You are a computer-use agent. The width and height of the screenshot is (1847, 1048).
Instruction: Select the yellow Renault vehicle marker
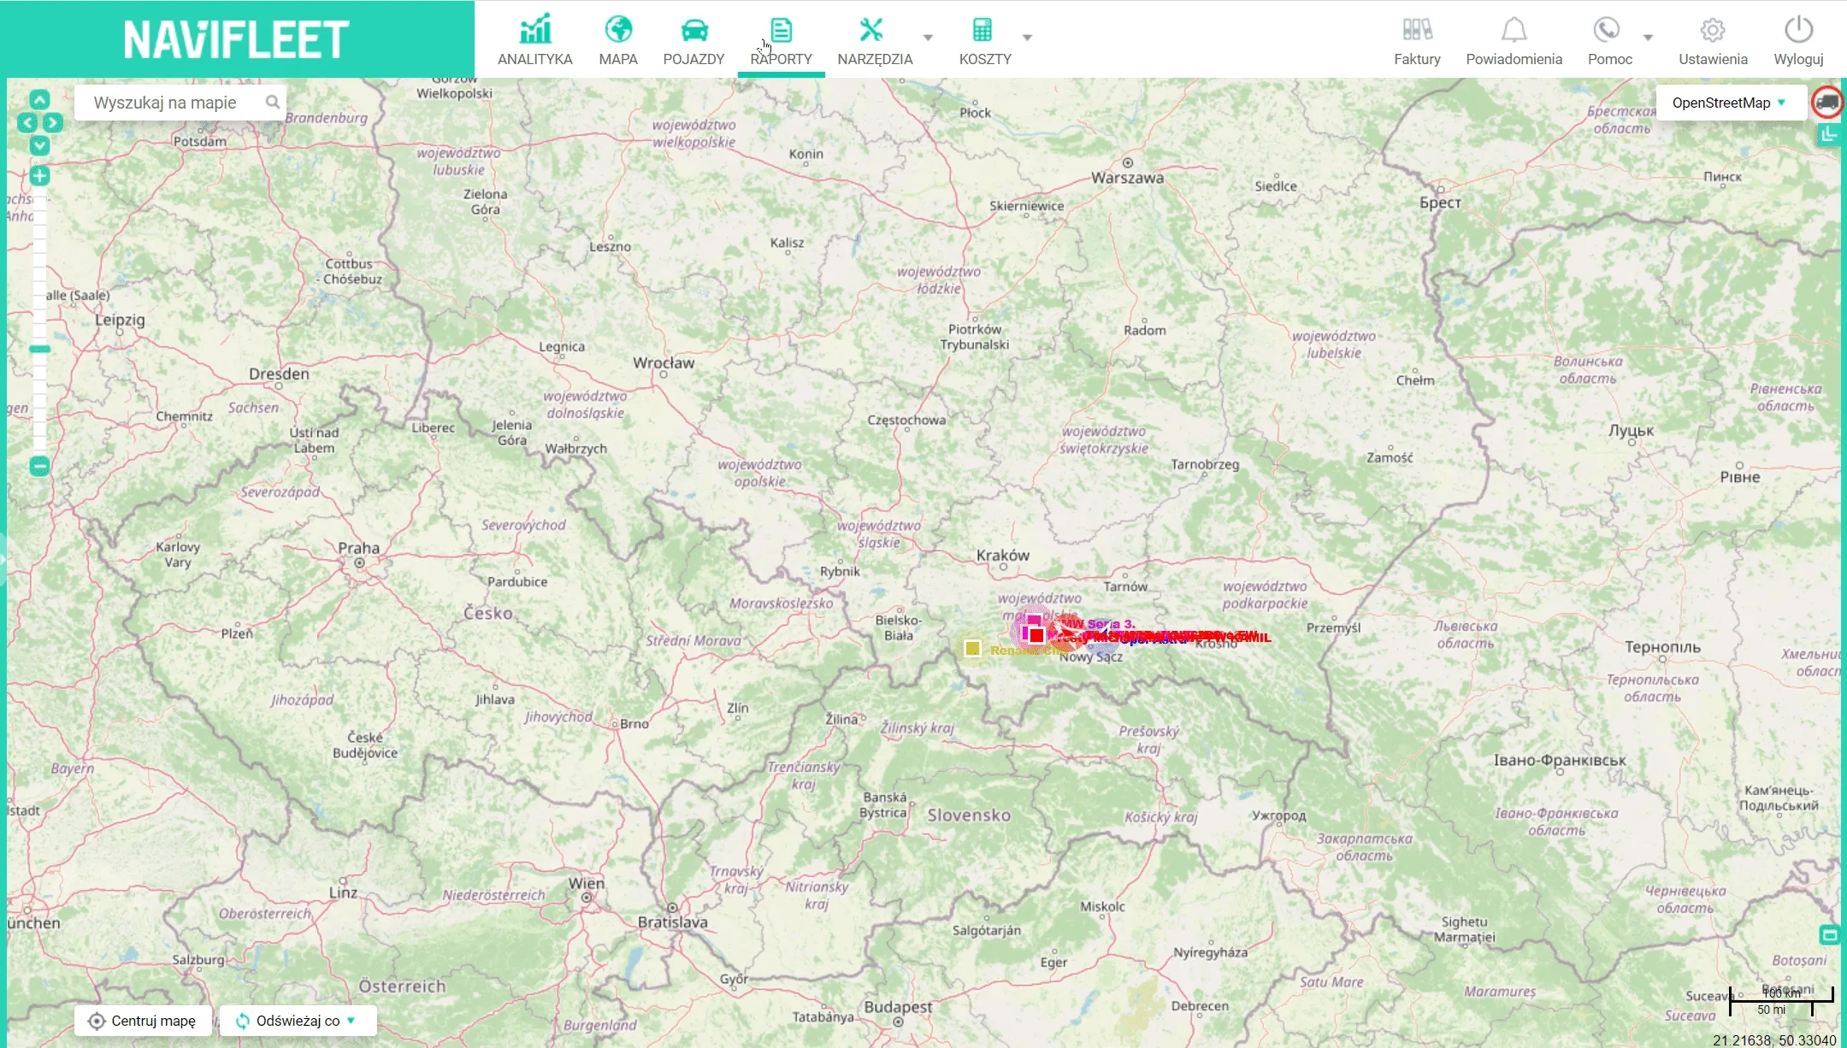pos(972,648)
